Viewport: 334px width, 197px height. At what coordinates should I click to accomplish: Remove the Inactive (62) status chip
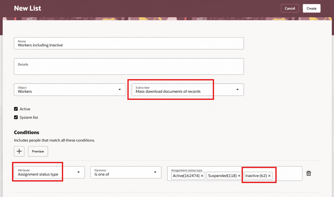pyautogui.click(x=269, y=176)
